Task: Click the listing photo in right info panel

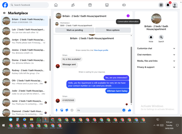Action: coord(156,19)
